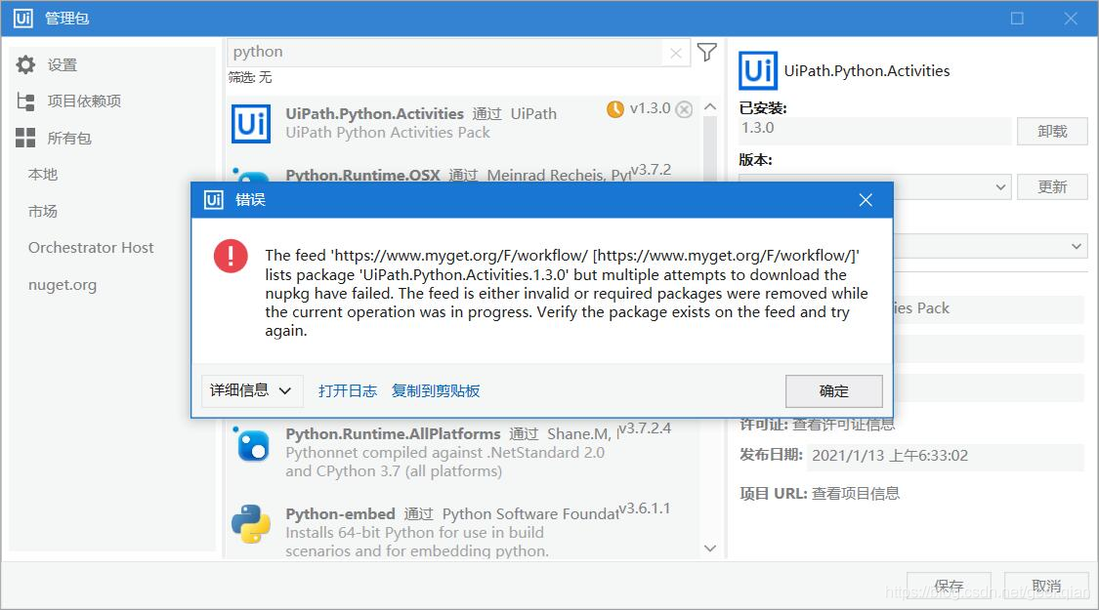Select the Python.Runtime.AllPlatforms package title

pyautogui.click(x=393, y=433)
